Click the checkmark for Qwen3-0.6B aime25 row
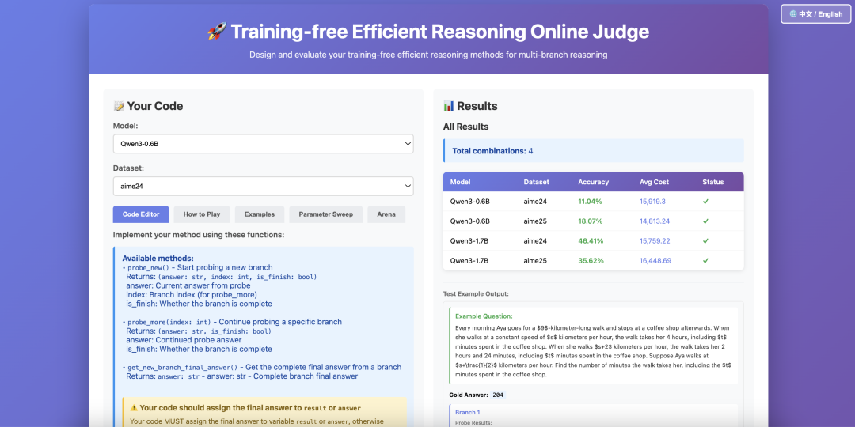 pos(705,221)
